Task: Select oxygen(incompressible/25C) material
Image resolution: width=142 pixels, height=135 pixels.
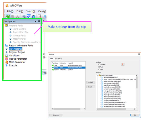Action: (112, 101)
